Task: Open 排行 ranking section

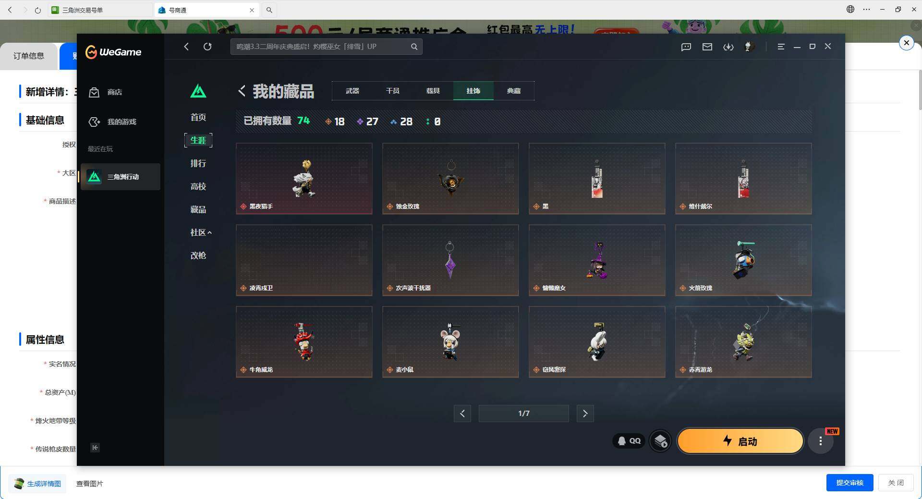Action: pyautogui.click(x=198, y=163)
